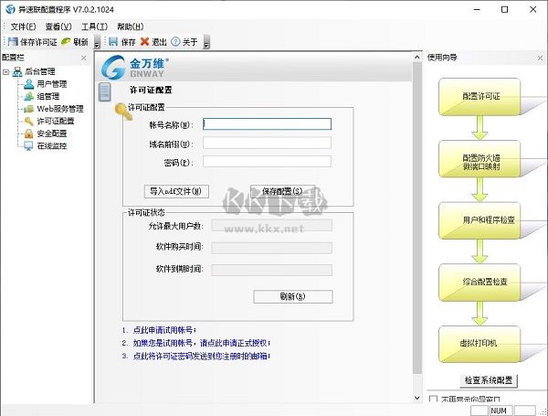The width and height of the screenshot is (548, 416).
Task: Open the 文件(F) menu
Action: click(x=23, y=27)
